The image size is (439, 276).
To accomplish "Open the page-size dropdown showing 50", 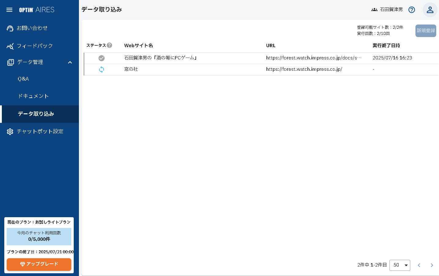I will [x=400, y=265].
